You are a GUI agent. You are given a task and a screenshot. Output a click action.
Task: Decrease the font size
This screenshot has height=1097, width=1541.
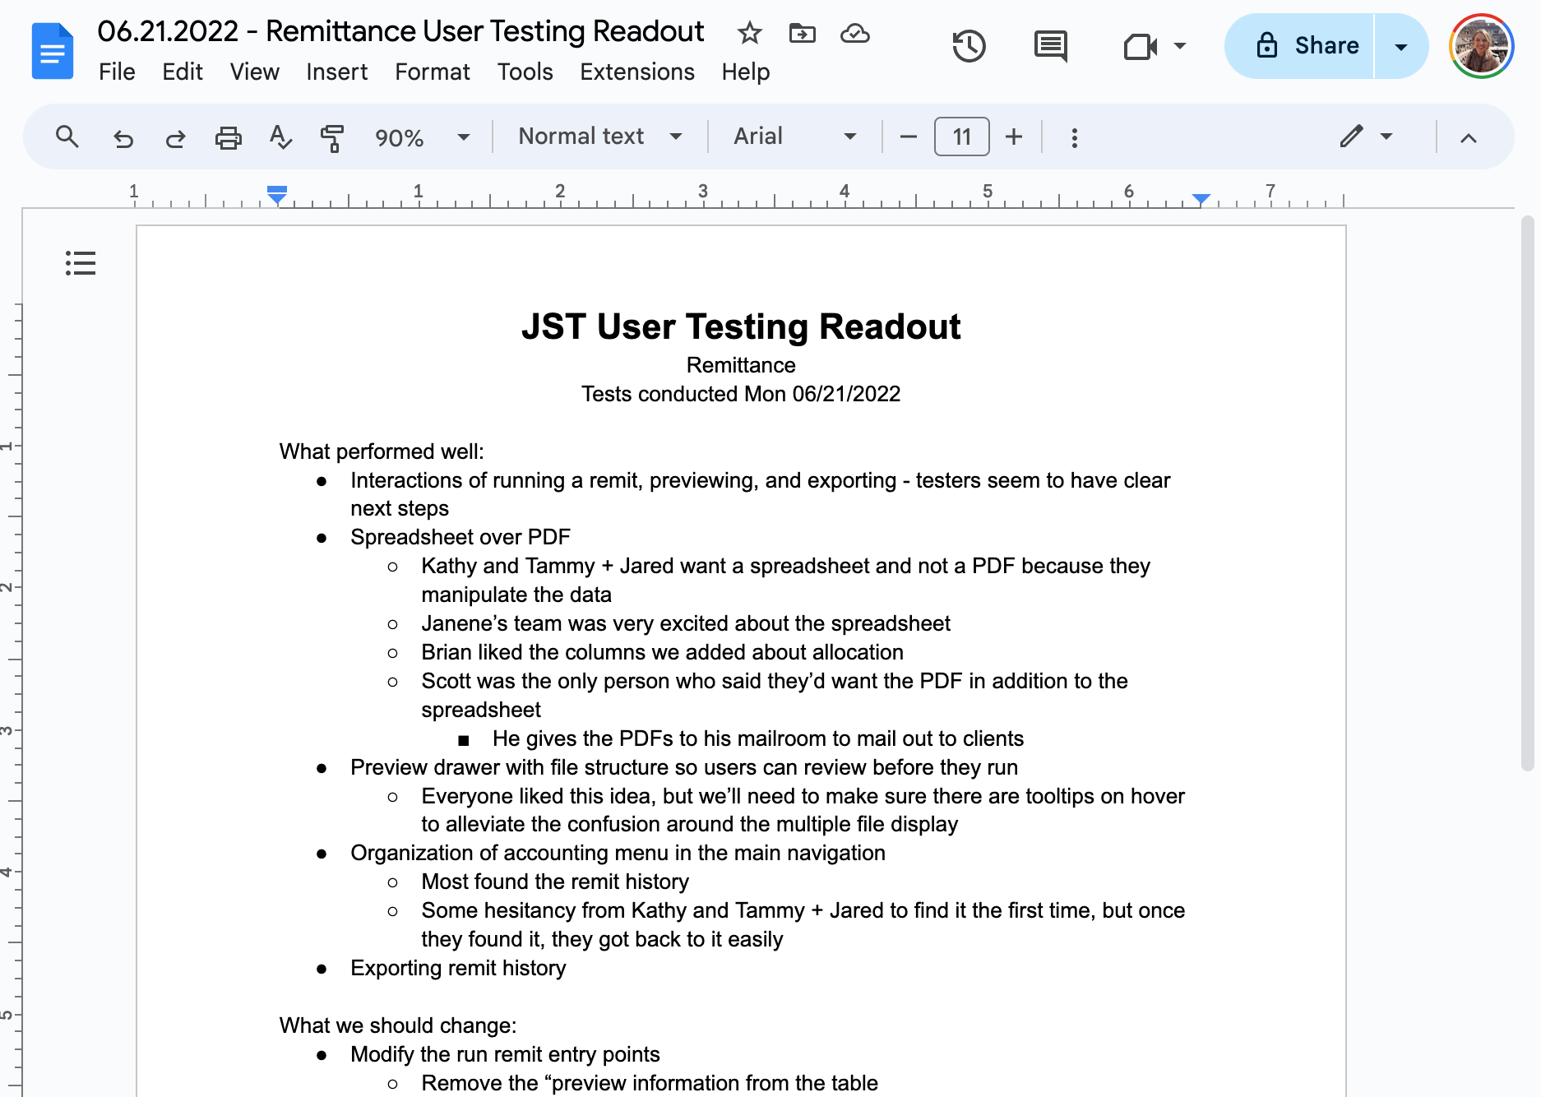[908, 137]
